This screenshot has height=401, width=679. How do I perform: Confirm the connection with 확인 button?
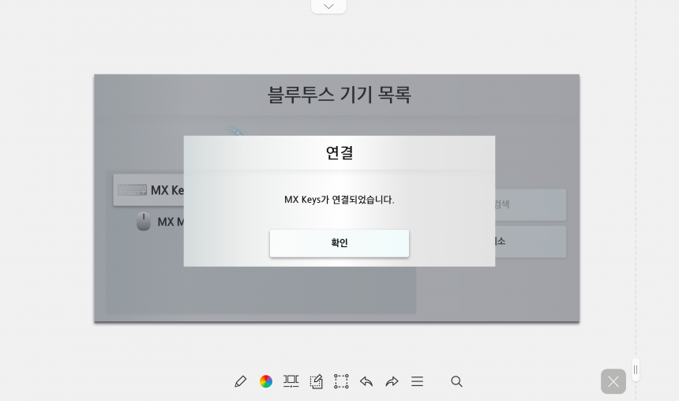[339, 243]
